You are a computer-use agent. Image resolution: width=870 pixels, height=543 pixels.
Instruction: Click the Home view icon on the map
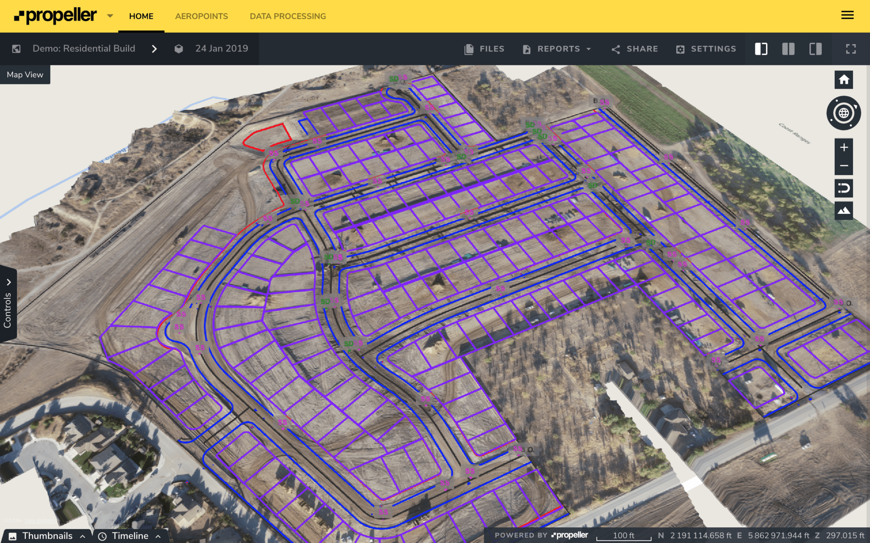844,80
